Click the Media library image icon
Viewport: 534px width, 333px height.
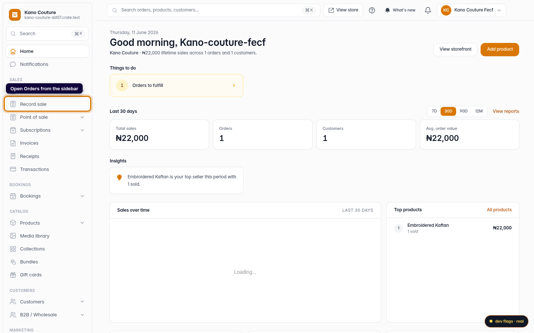tap(13, 236)
